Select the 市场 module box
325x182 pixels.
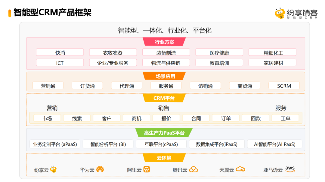47,118
